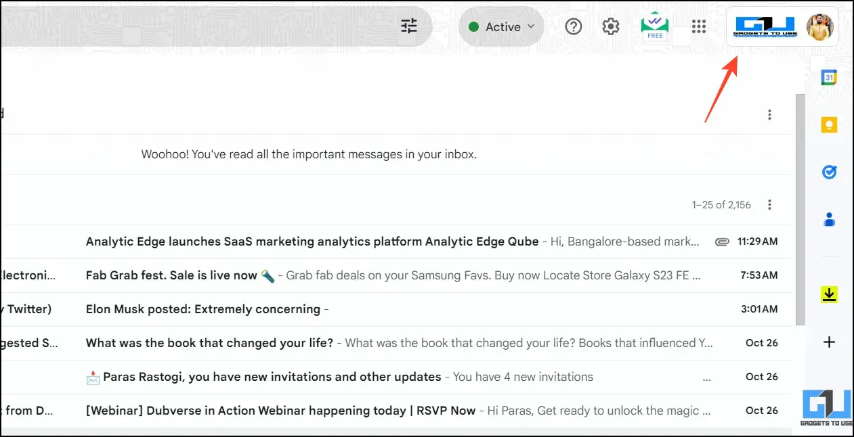This screenshot has height=437, width=854.
Task: Open the Settings gear icon
Action: [611, 26]
